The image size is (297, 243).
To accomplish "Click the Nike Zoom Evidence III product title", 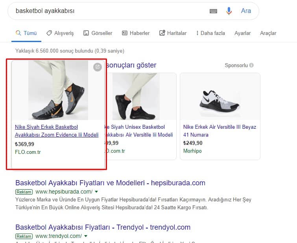I will [x=57, y=131].
